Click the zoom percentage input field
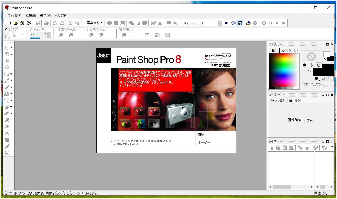 [37, 34]
